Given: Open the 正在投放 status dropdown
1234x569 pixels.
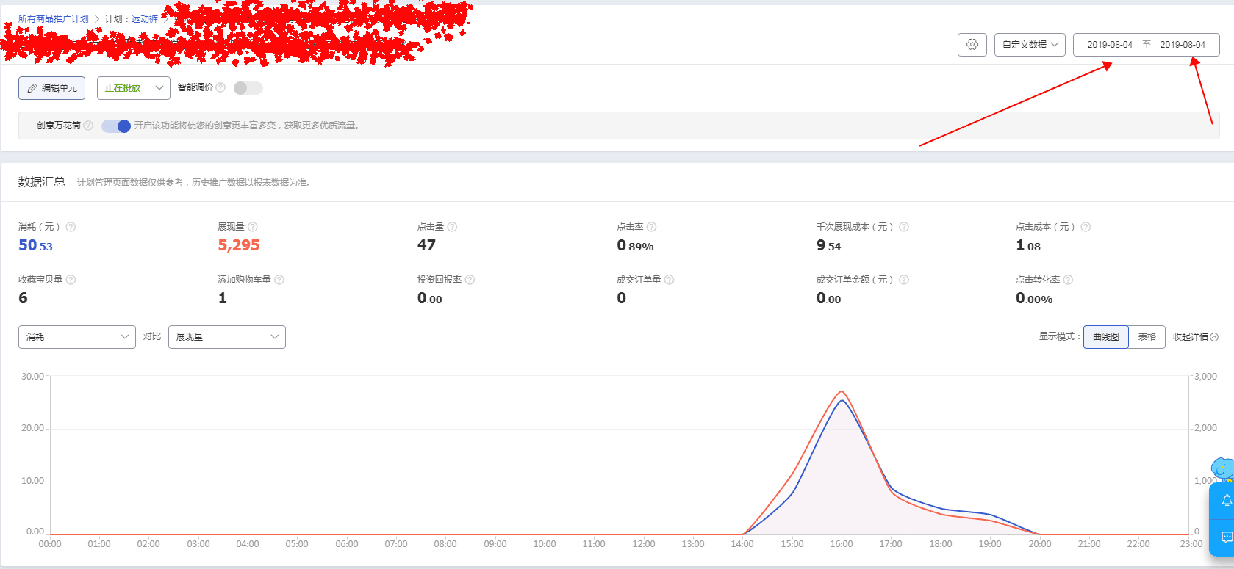Looking at the screenshot, I should click(134, 88).
